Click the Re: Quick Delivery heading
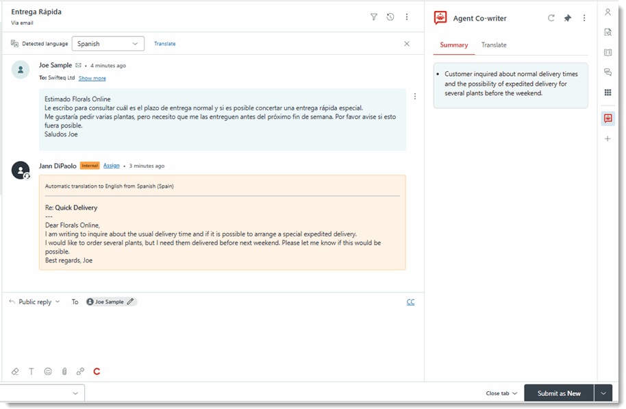Viewport: 626px width, 409px height. coord(71,208)
